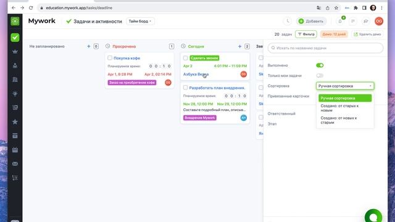Click the Внедрение Mywork purple tag
Image resolution: width=395 pixels, height=222 pixels.
(x=200, y=118)
